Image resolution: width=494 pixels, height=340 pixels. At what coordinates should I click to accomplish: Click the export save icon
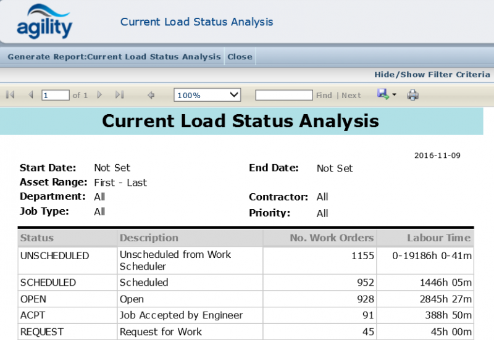tap(383, 94)
